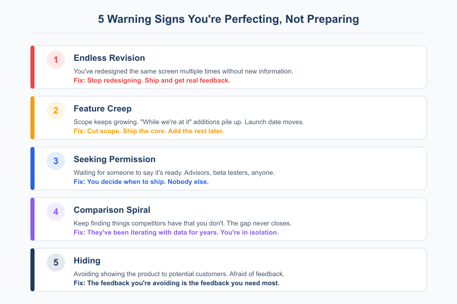The height and width of the screenshot is (304, 457).
Task: Click the purple number 4 circle badge
Action: point(56,212)
